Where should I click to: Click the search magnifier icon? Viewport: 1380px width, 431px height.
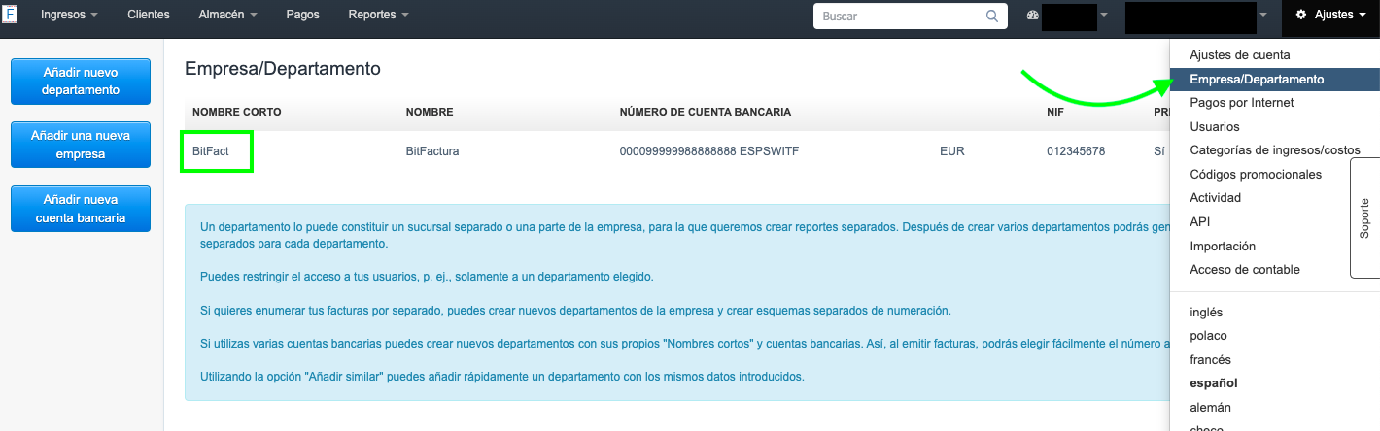click(991, 17)
